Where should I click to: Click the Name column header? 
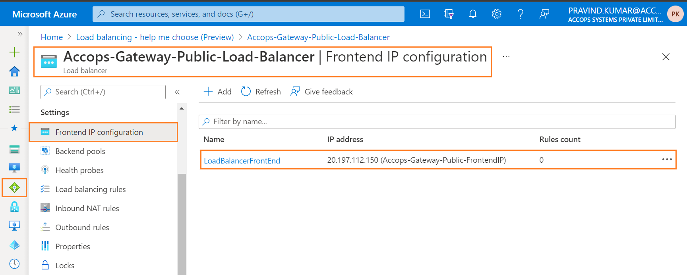[x=214, y=139]
